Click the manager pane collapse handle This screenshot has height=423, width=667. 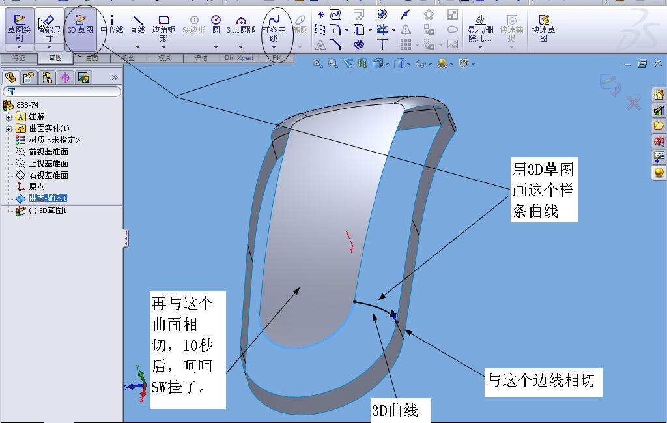pyautogui.click(x=126, y=239)
